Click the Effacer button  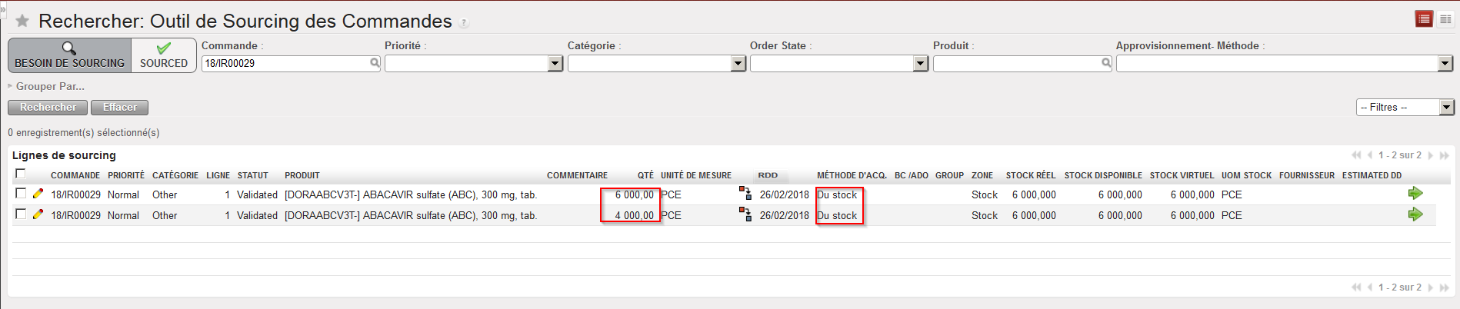[120, 108]
